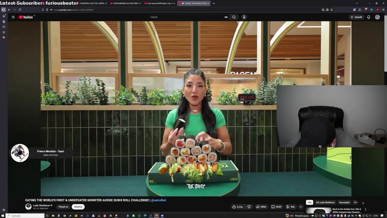Open the tracking protection shield icon
387x218 pixels.
(x=43, y=10)
